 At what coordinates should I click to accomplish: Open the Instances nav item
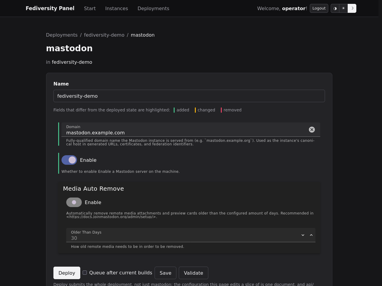coord(117,8)
